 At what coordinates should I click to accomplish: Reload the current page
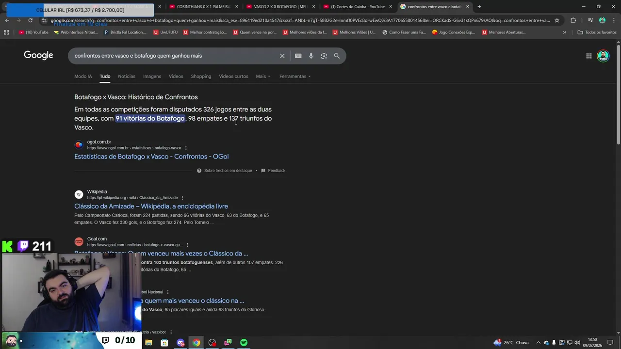pos(30,20)
